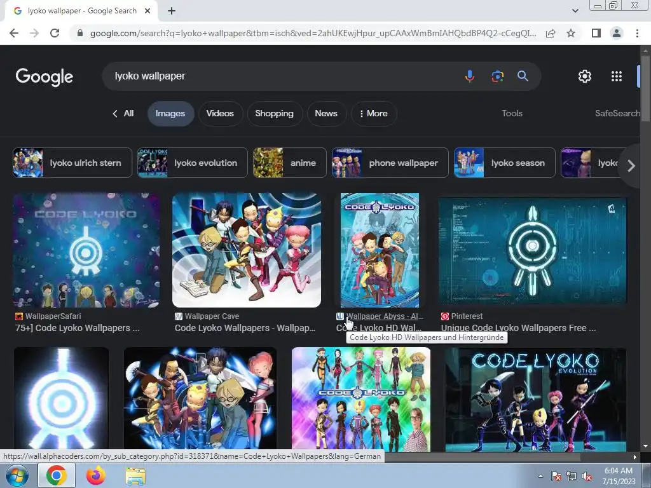This screenshot has width=651, height=488.
Task: Launch Firefox from the taskbar
Action: pyautogui.click(x=95, y=475)
